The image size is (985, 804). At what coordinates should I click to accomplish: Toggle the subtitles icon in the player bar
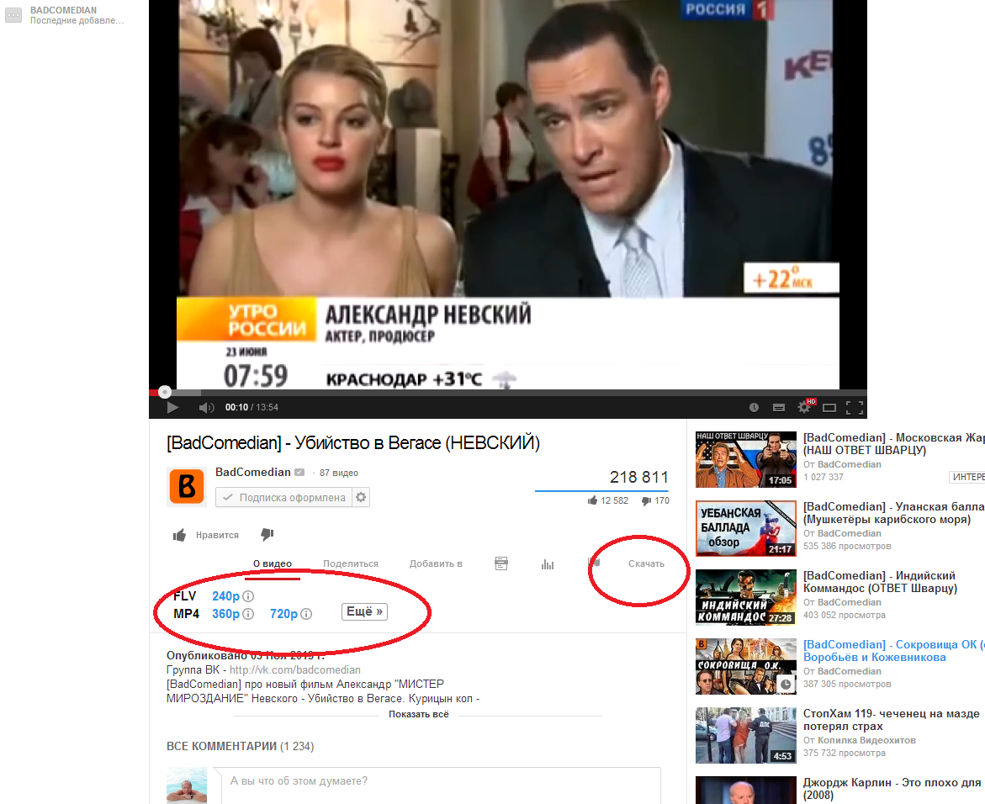point(779,408)
